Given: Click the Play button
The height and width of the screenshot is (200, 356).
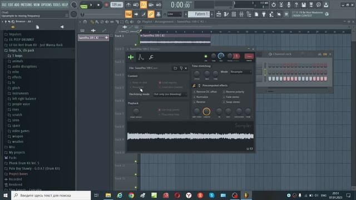Looking at the screenshot, I should pyautogui.click(x=91, y=5).
